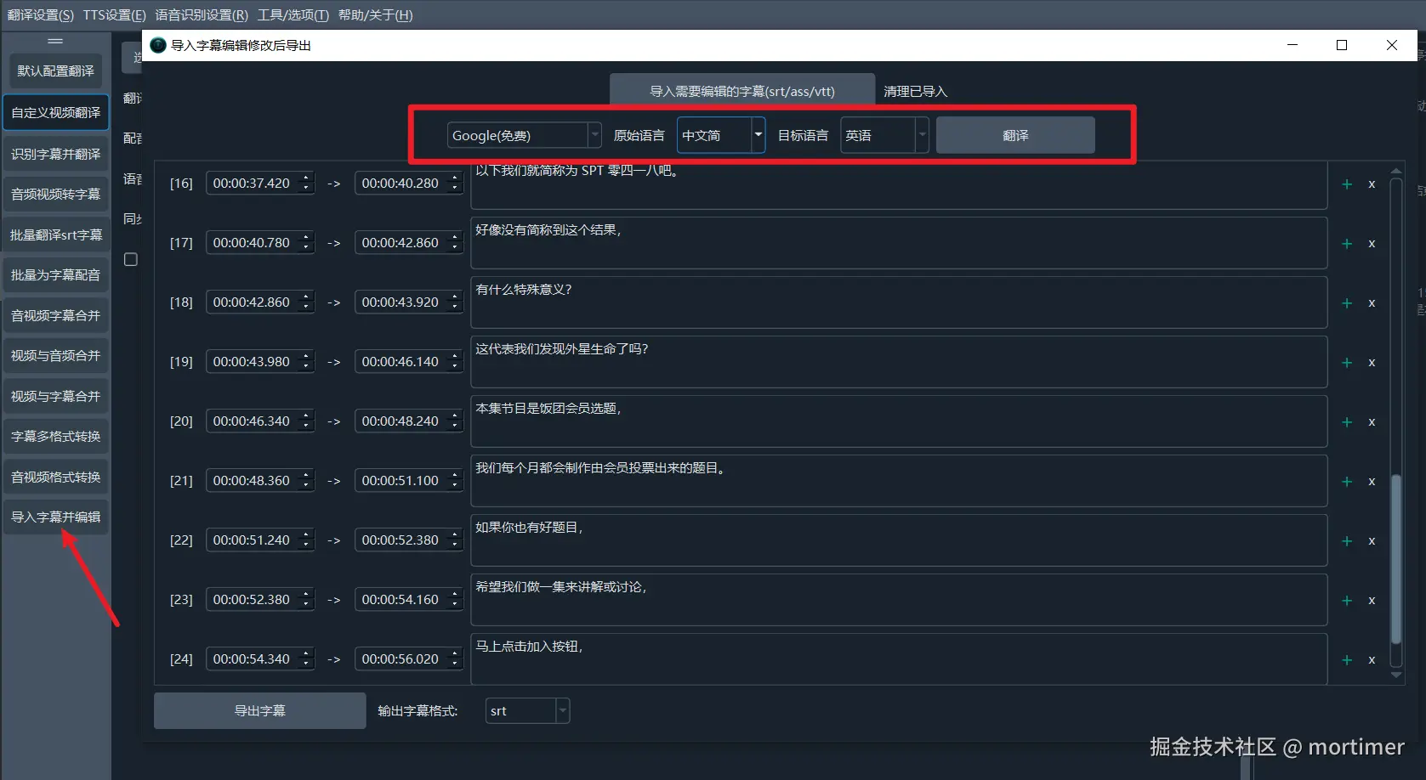Screen dimensions: 1426x780
Task: Delete subtitle row 20 with x
Action: pyautogui.click(x=1371, y=422)
